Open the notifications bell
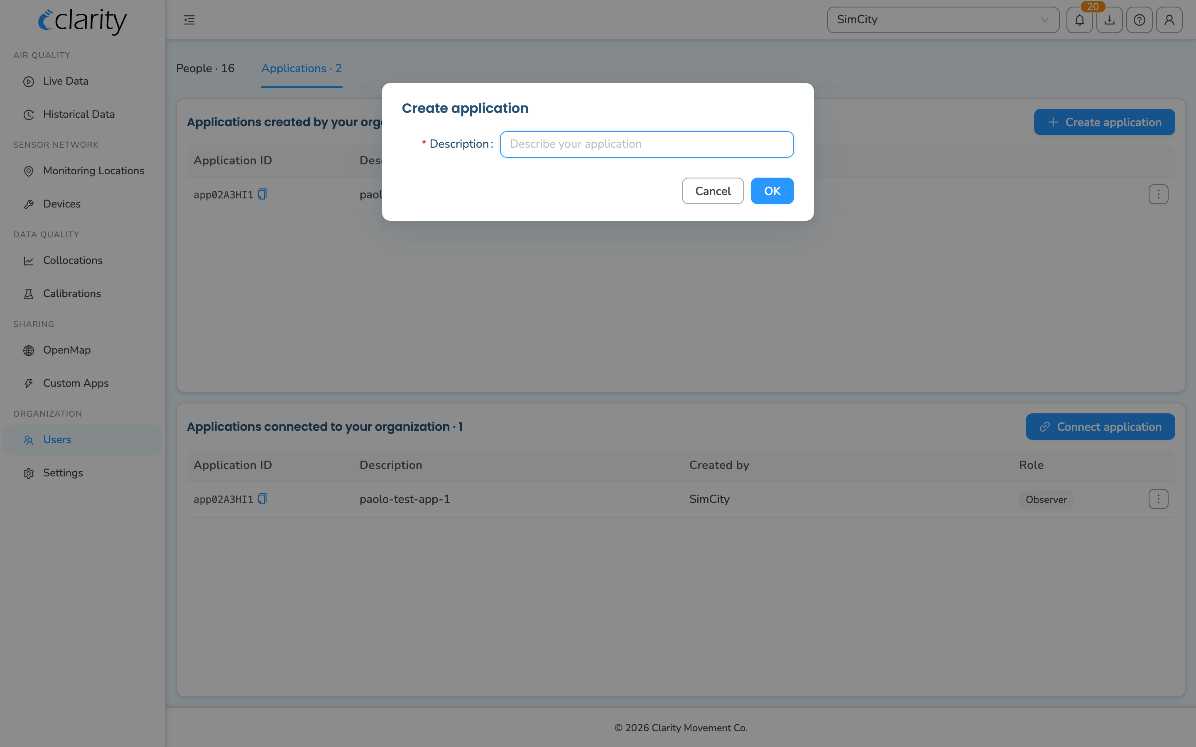 [x=1079, y=20]
